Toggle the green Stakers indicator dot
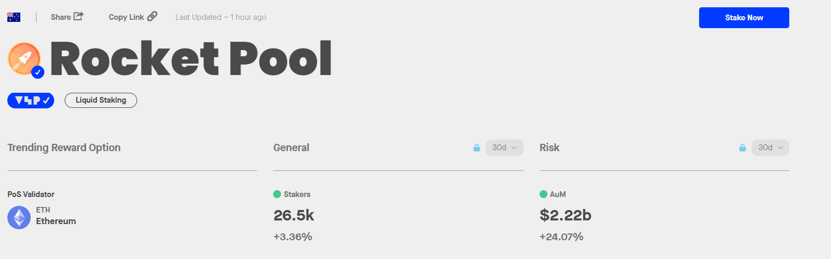The width and height of the screenshot is (831, 259). 277,194
